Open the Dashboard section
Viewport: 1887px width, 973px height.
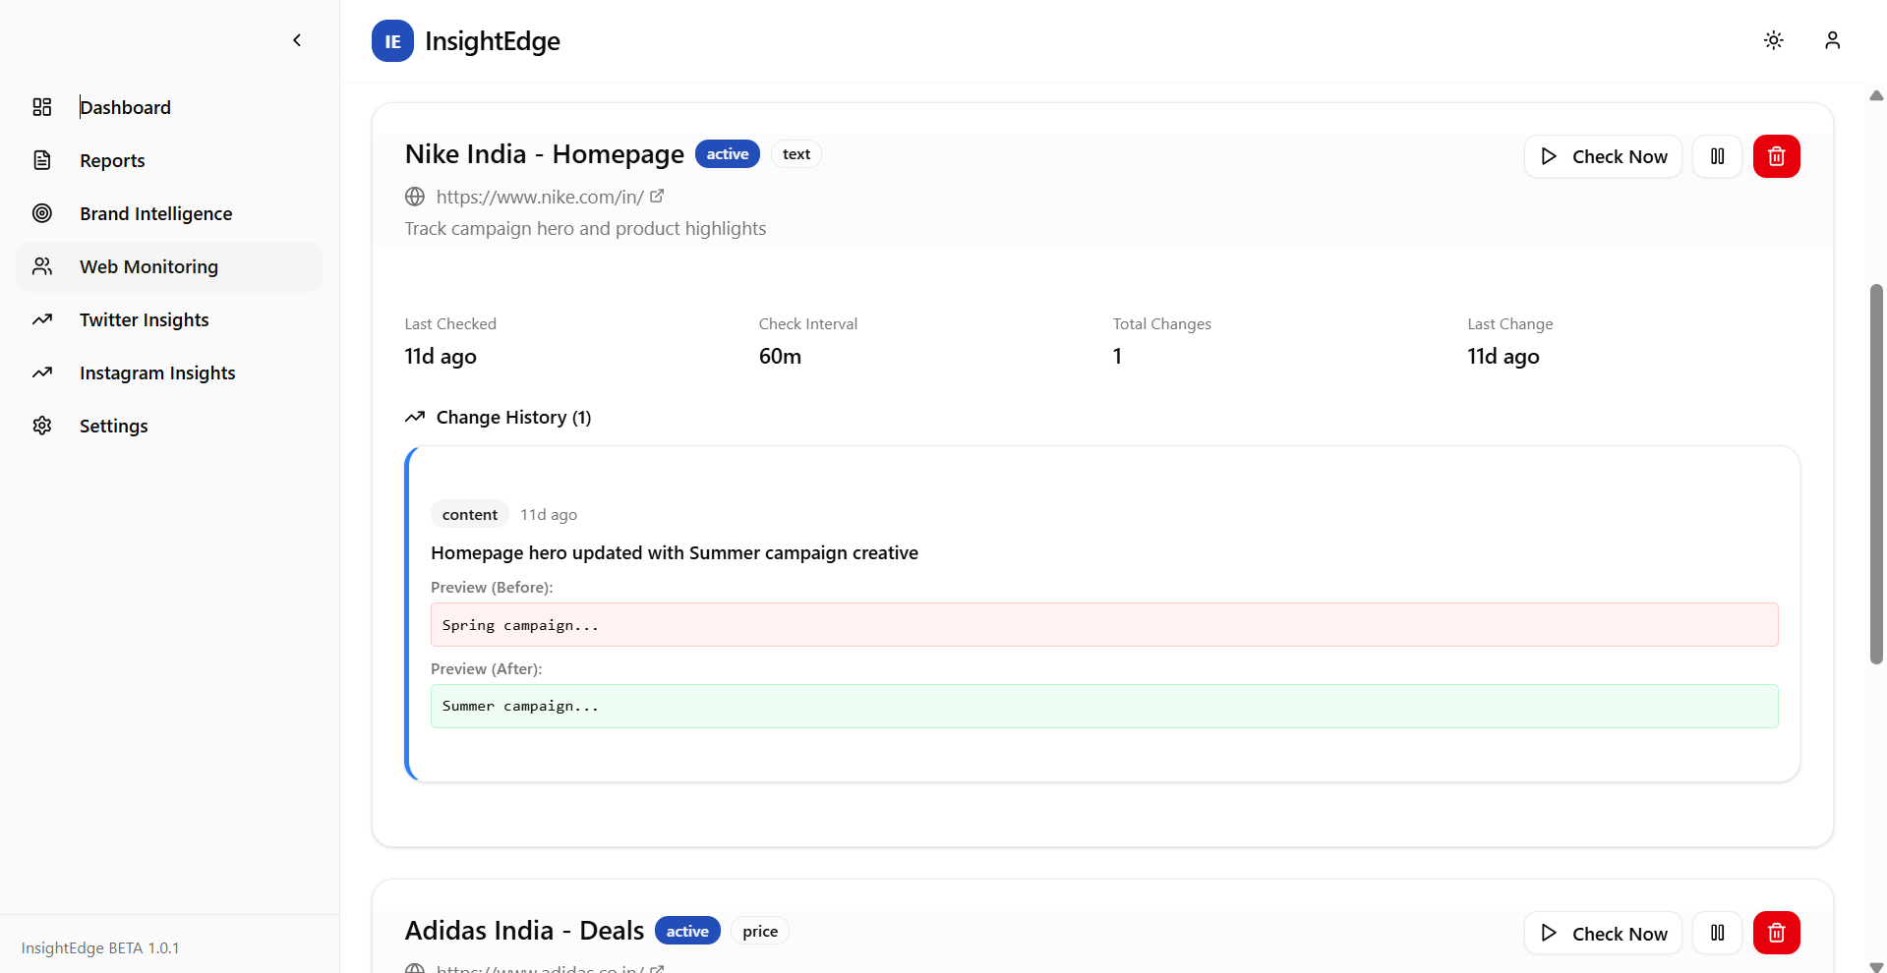click(x=125, y=107)
